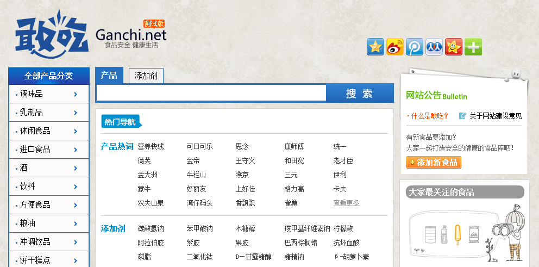Click 金帝 keyword
This screenshot has height=267, width=539.
pyautogui.click(x=193, y=160)
